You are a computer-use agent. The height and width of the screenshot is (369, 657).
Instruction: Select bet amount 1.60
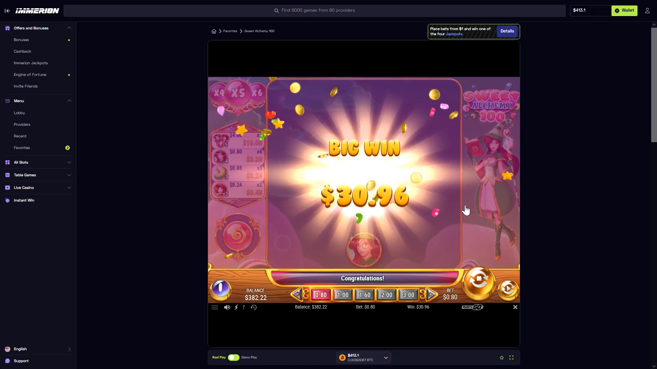click(x=364, y=295)
